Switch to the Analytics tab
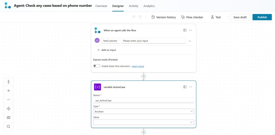 click(149, 6)
